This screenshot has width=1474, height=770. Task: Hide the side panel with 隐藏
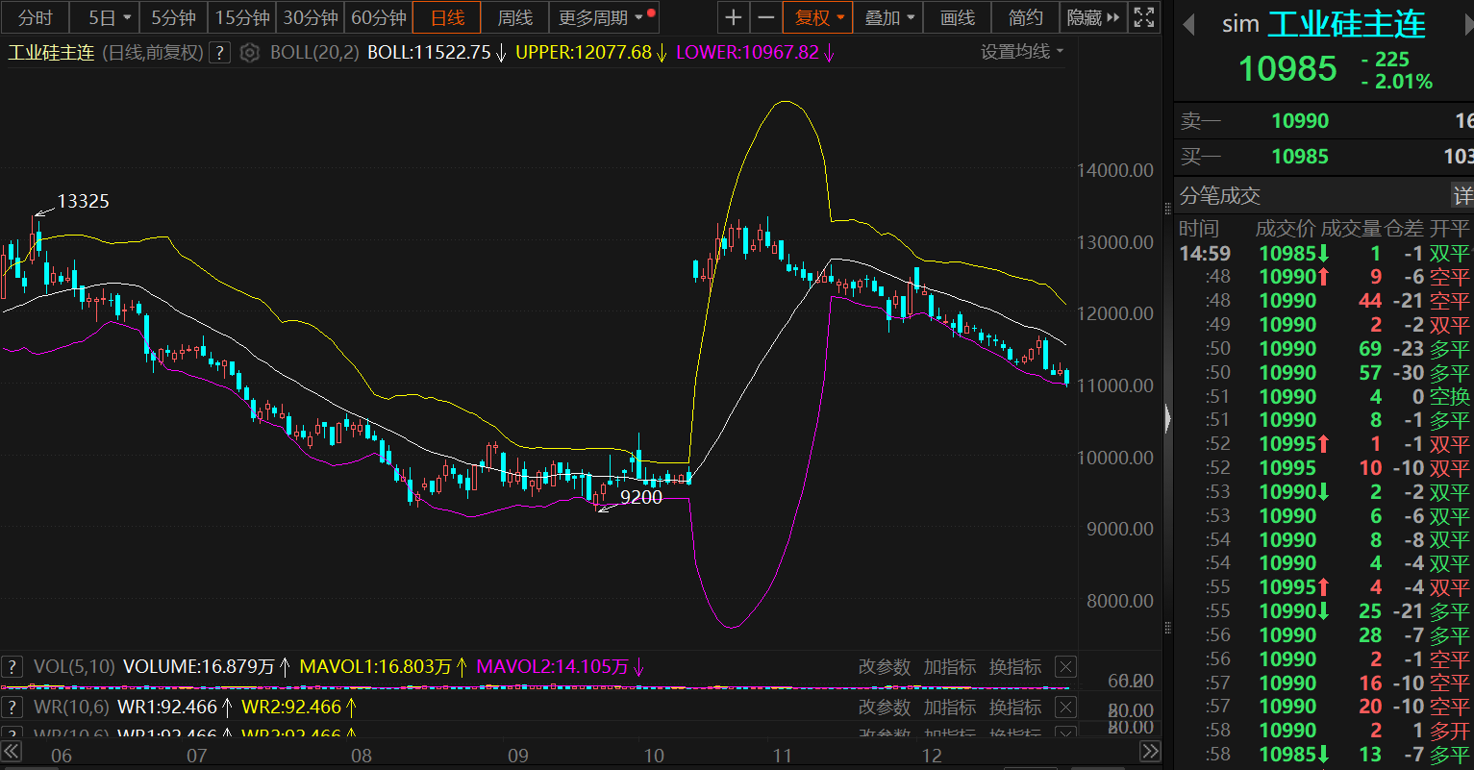(x=1093, y=17)
